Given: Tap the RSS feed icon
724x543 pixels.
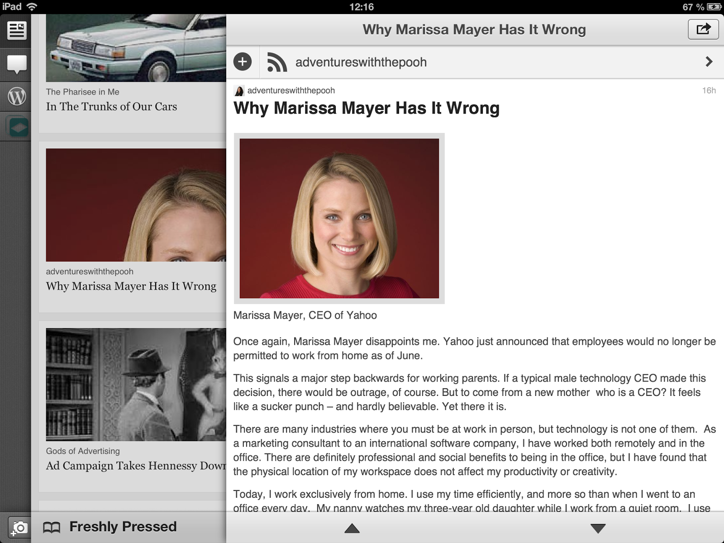Looking at the screenshot, I should click(277, 62).
